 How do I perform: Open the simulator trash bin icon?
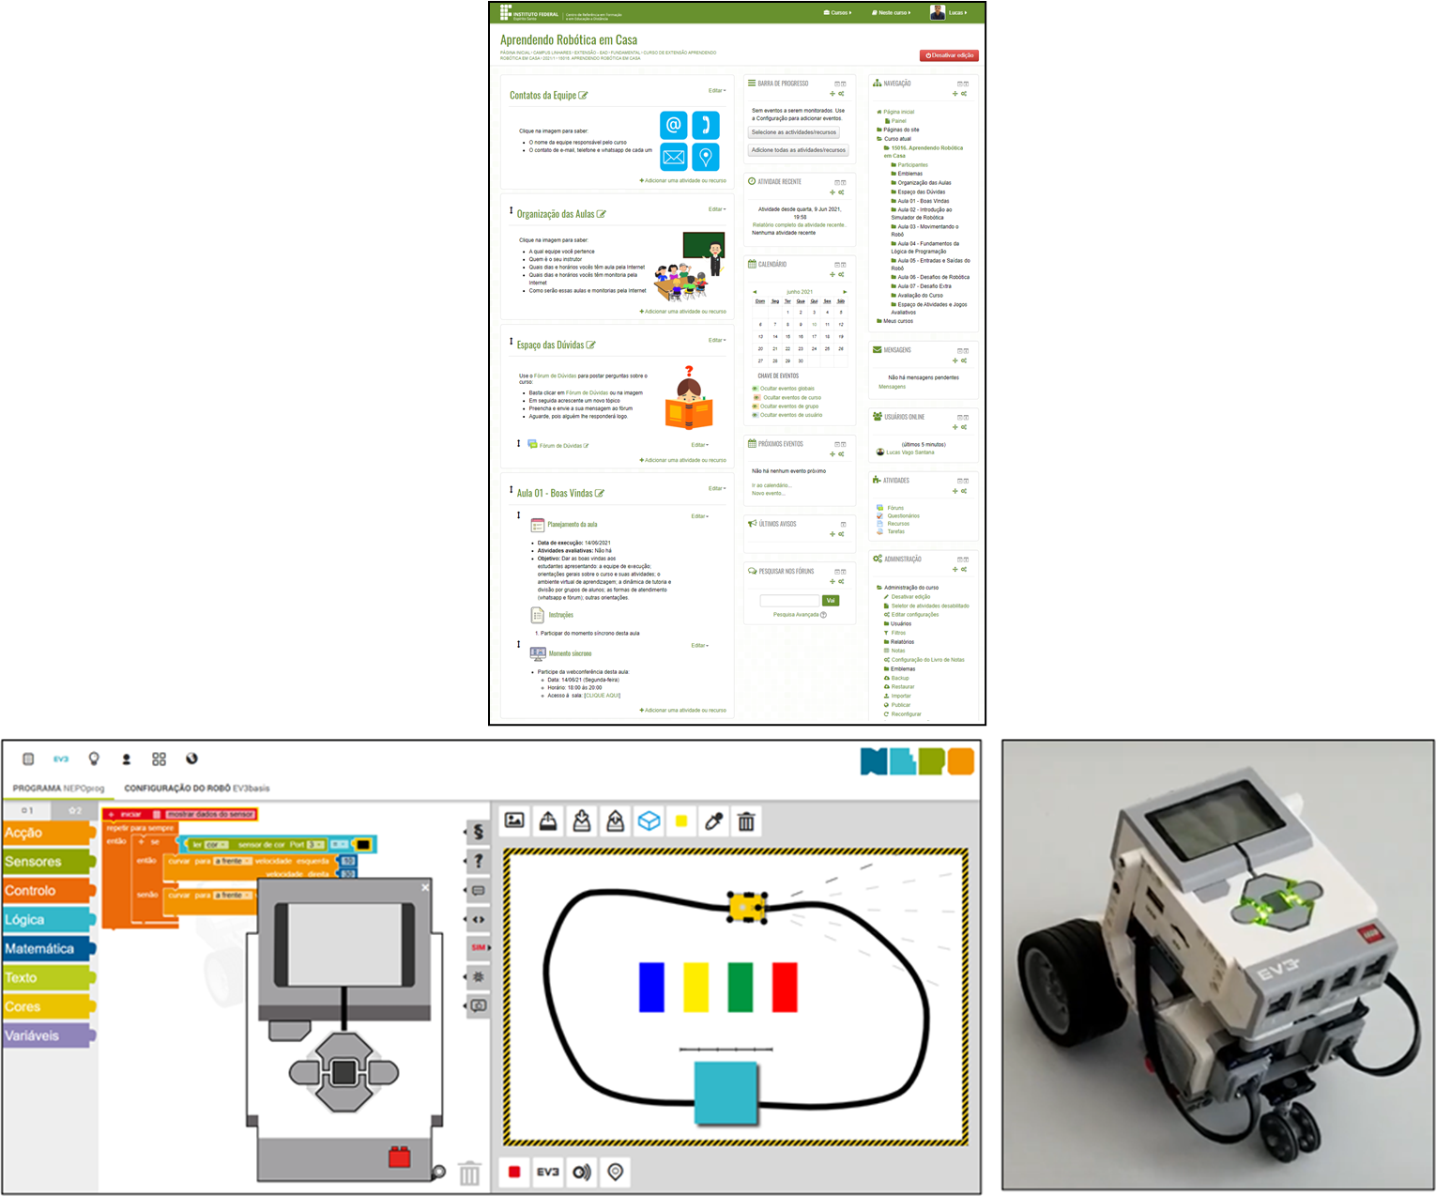[x=746, y=822]
